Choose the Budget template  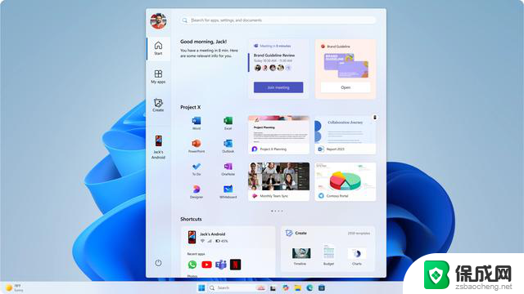coord(329,256)
